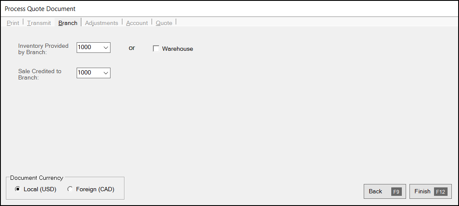The width and height of the screenshot is (459, 206).
Task: Click the F12 shortcut badge on Finish
Action: click(440, 192)
